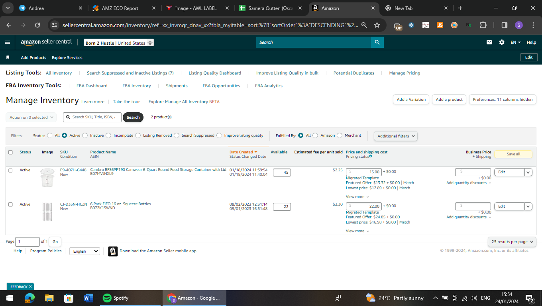This screenshot has height=306, width=542.
Task: Select Fulfilled By Merchant radio
Action: (x=340, y=135)
